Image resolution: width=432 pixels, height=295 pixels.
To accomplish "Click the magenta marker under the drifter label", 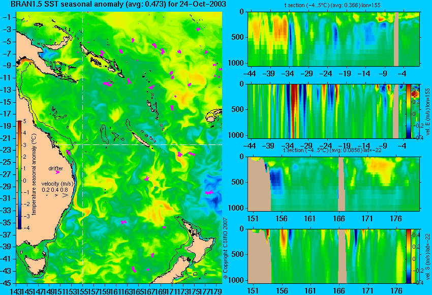I will (57, 172).
